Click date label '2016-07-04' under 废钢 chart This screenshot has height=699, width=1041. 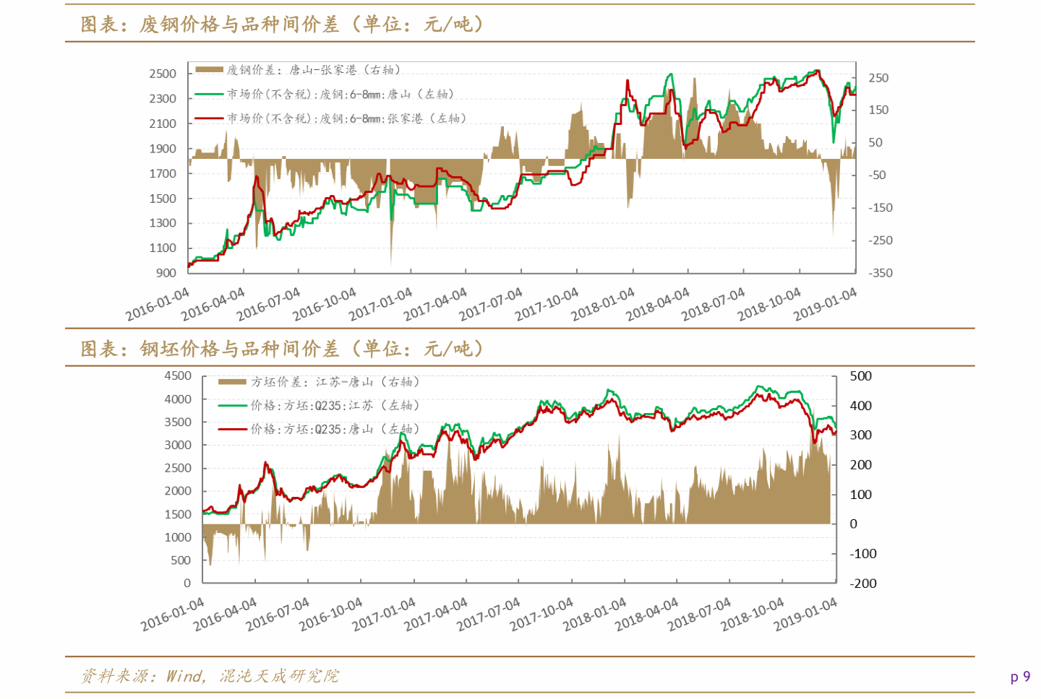[x=268, y=304]
